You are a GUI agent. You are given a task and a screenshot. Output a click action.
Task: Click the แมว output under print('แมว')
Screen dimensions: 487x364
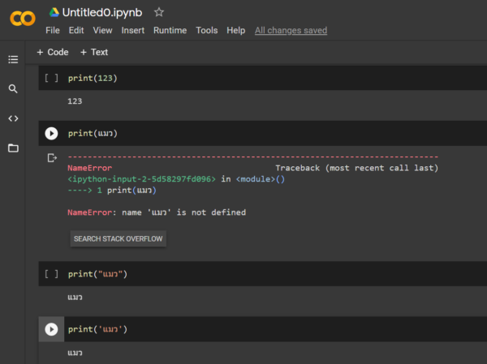pos(75,353)
